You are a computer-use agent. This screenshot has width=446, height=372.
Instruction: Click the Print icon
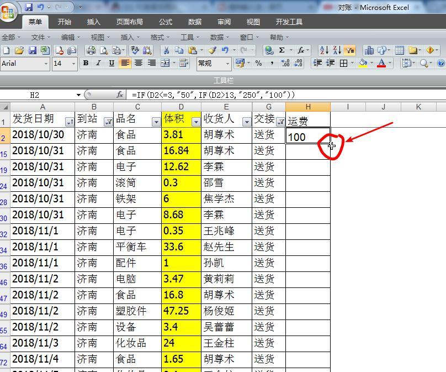(x=91, y=51)
